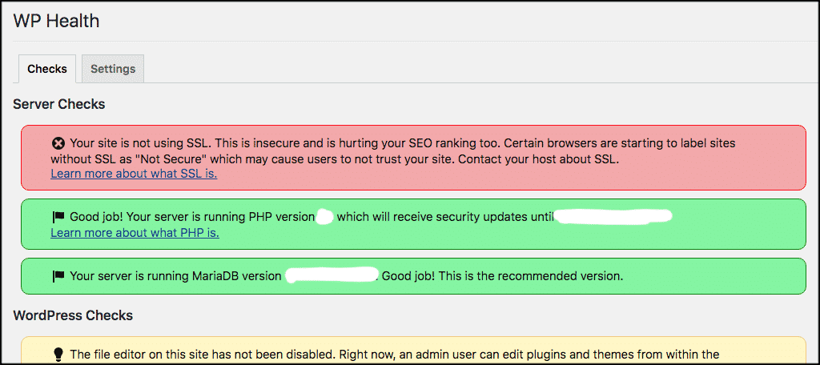Viewport: 820px width, 365px height.
Task: Click the flag icon beside PHP version notice
Action: (58, 216)
